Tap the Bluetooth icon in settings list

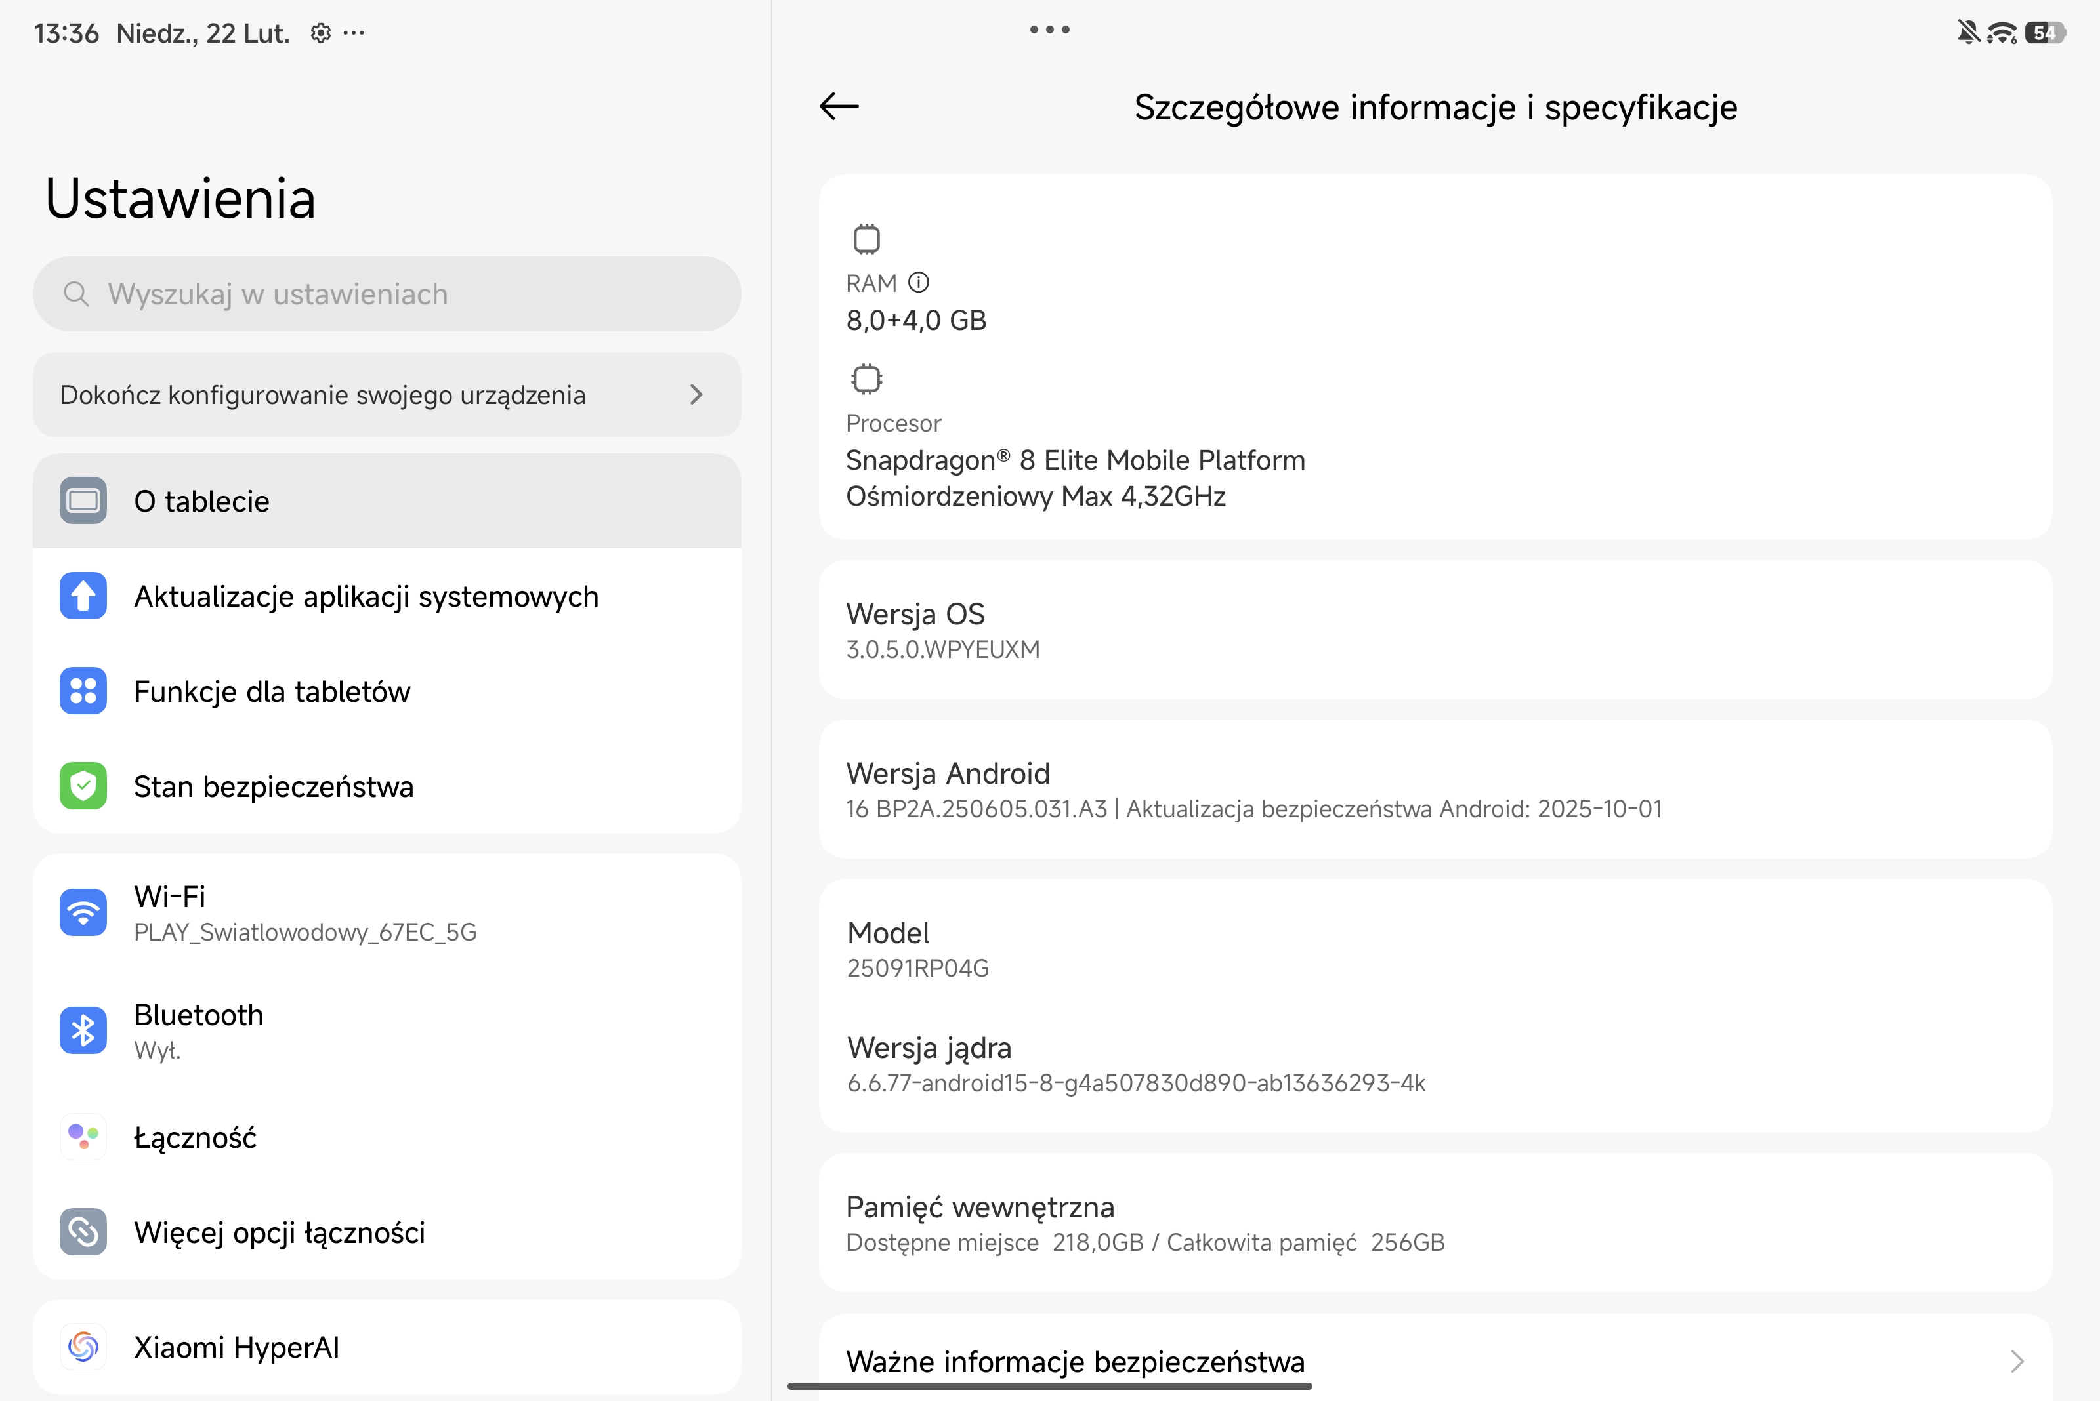coord(83,1030)
